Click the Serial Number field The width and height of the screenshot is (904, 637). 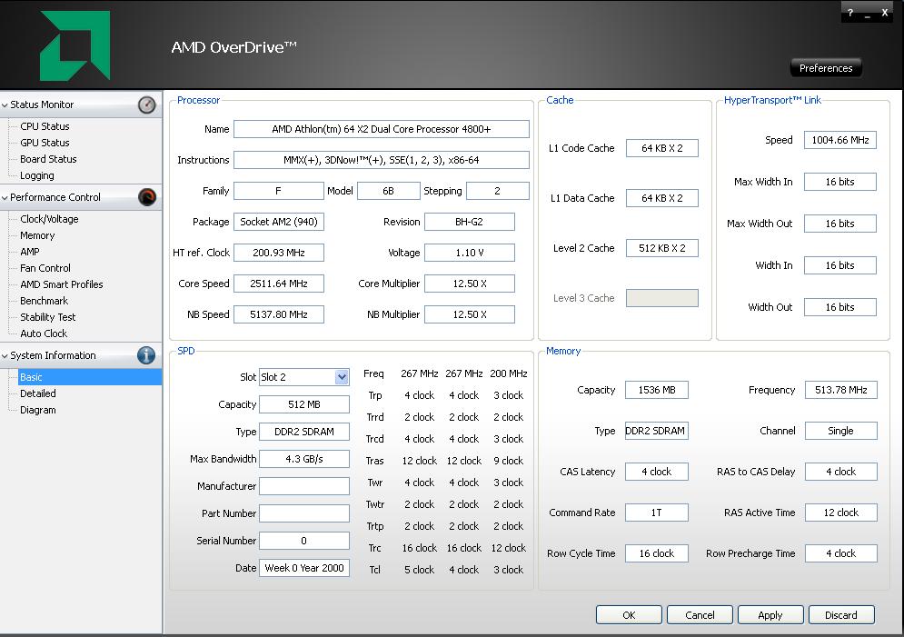[x=303, y=541]
